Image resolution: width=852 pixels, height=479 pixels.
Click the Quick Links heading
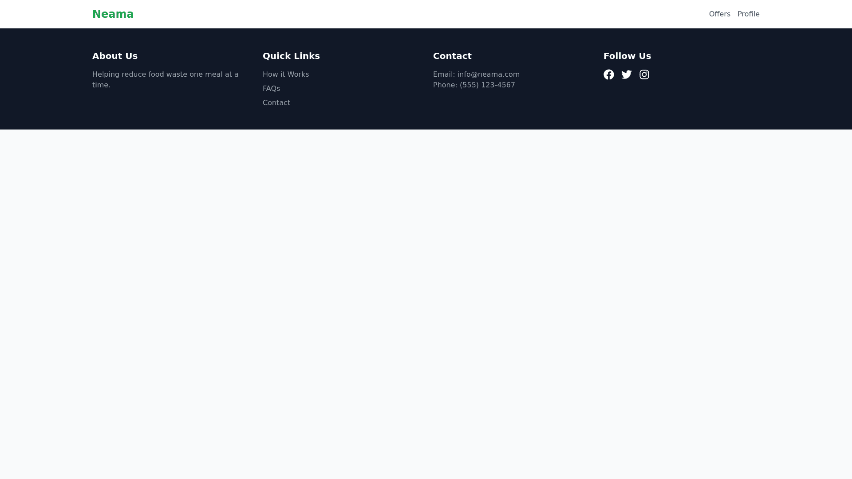pos(291,56)
